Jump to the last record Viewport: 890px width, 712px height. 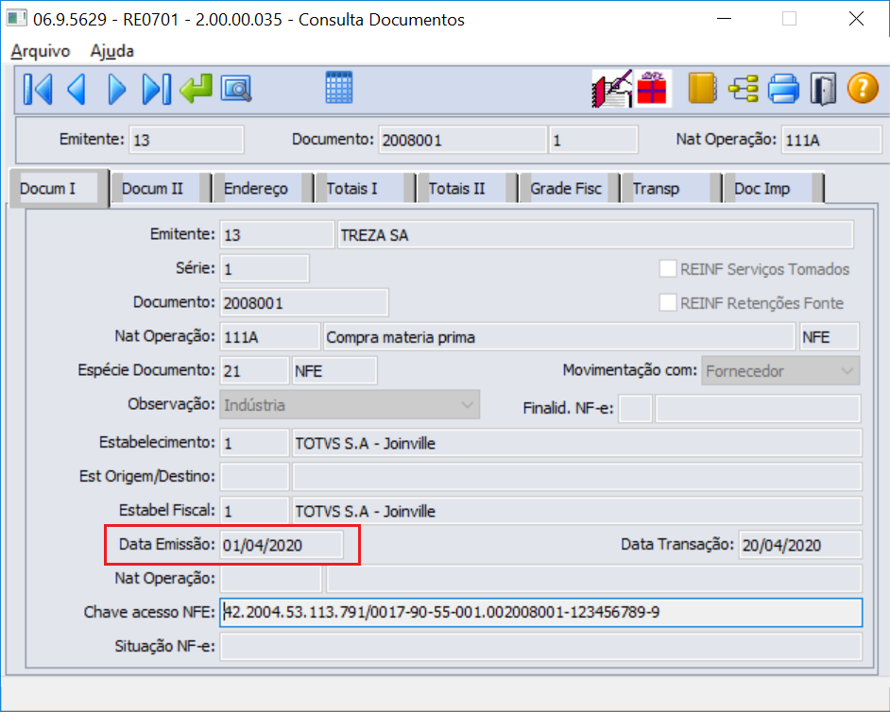156,89
